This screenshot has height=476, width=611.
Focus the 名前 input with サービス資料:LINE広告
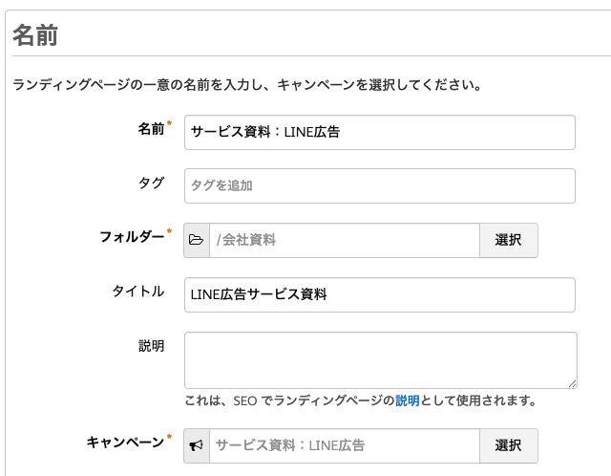pyautogui.click(x=380, y=133)
